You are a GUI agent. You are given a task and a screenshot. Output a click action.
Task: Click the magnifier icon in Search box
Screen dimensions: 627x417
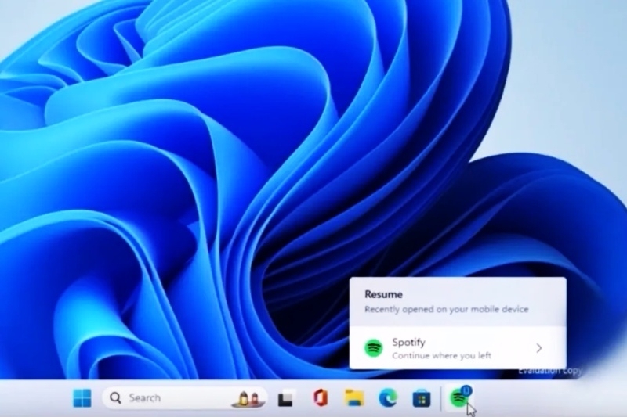coord(115,398)
